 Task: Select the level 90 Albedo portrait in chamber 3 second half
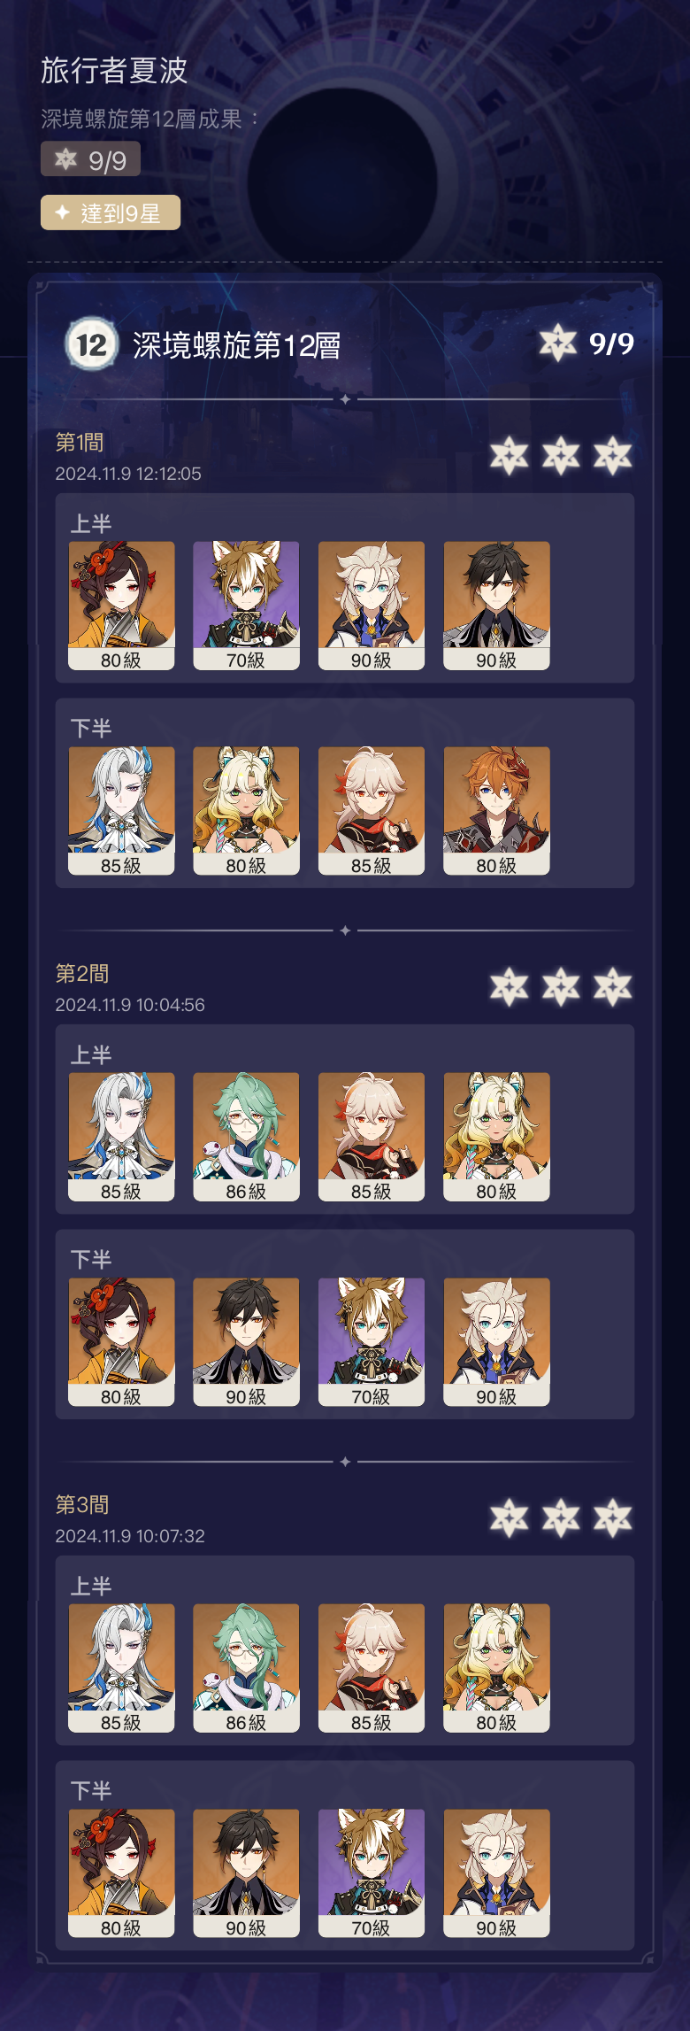(496, 1873)
